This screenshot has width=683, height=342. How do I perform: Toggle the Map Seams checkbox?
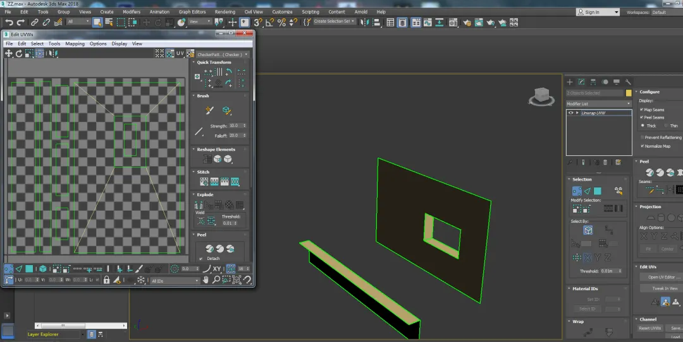tap(642, 110)
